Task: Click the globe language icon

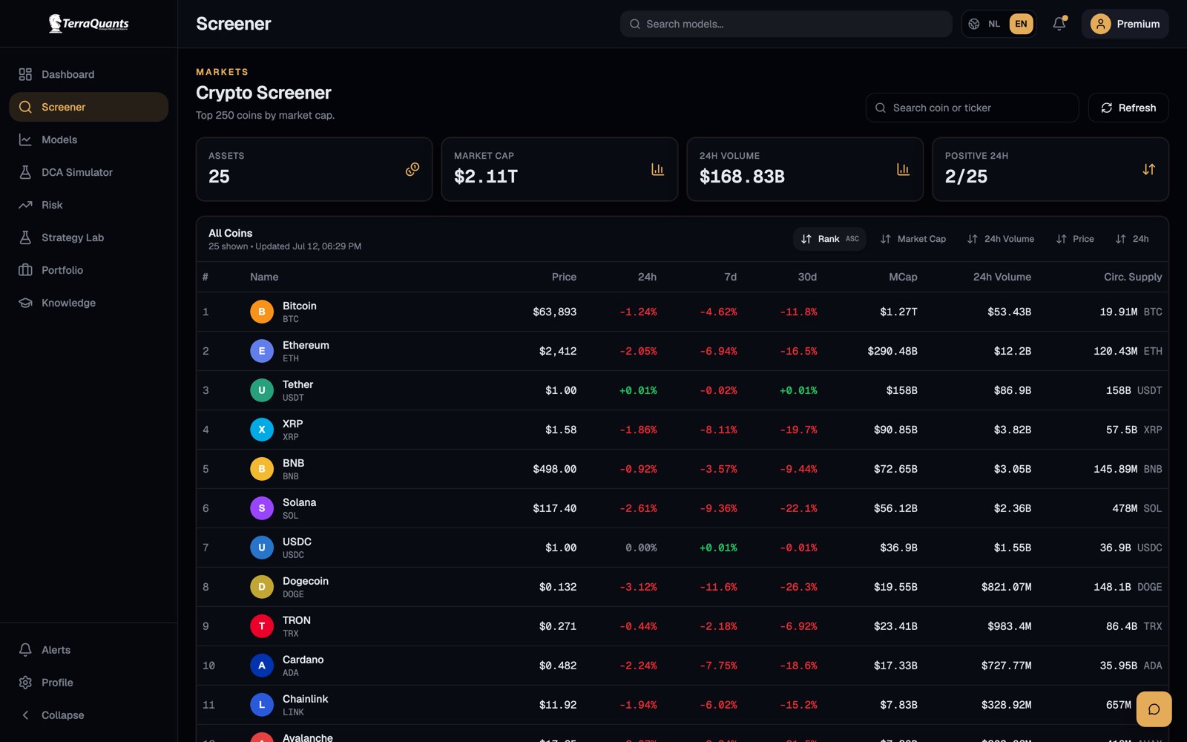Action: [974, 24]
